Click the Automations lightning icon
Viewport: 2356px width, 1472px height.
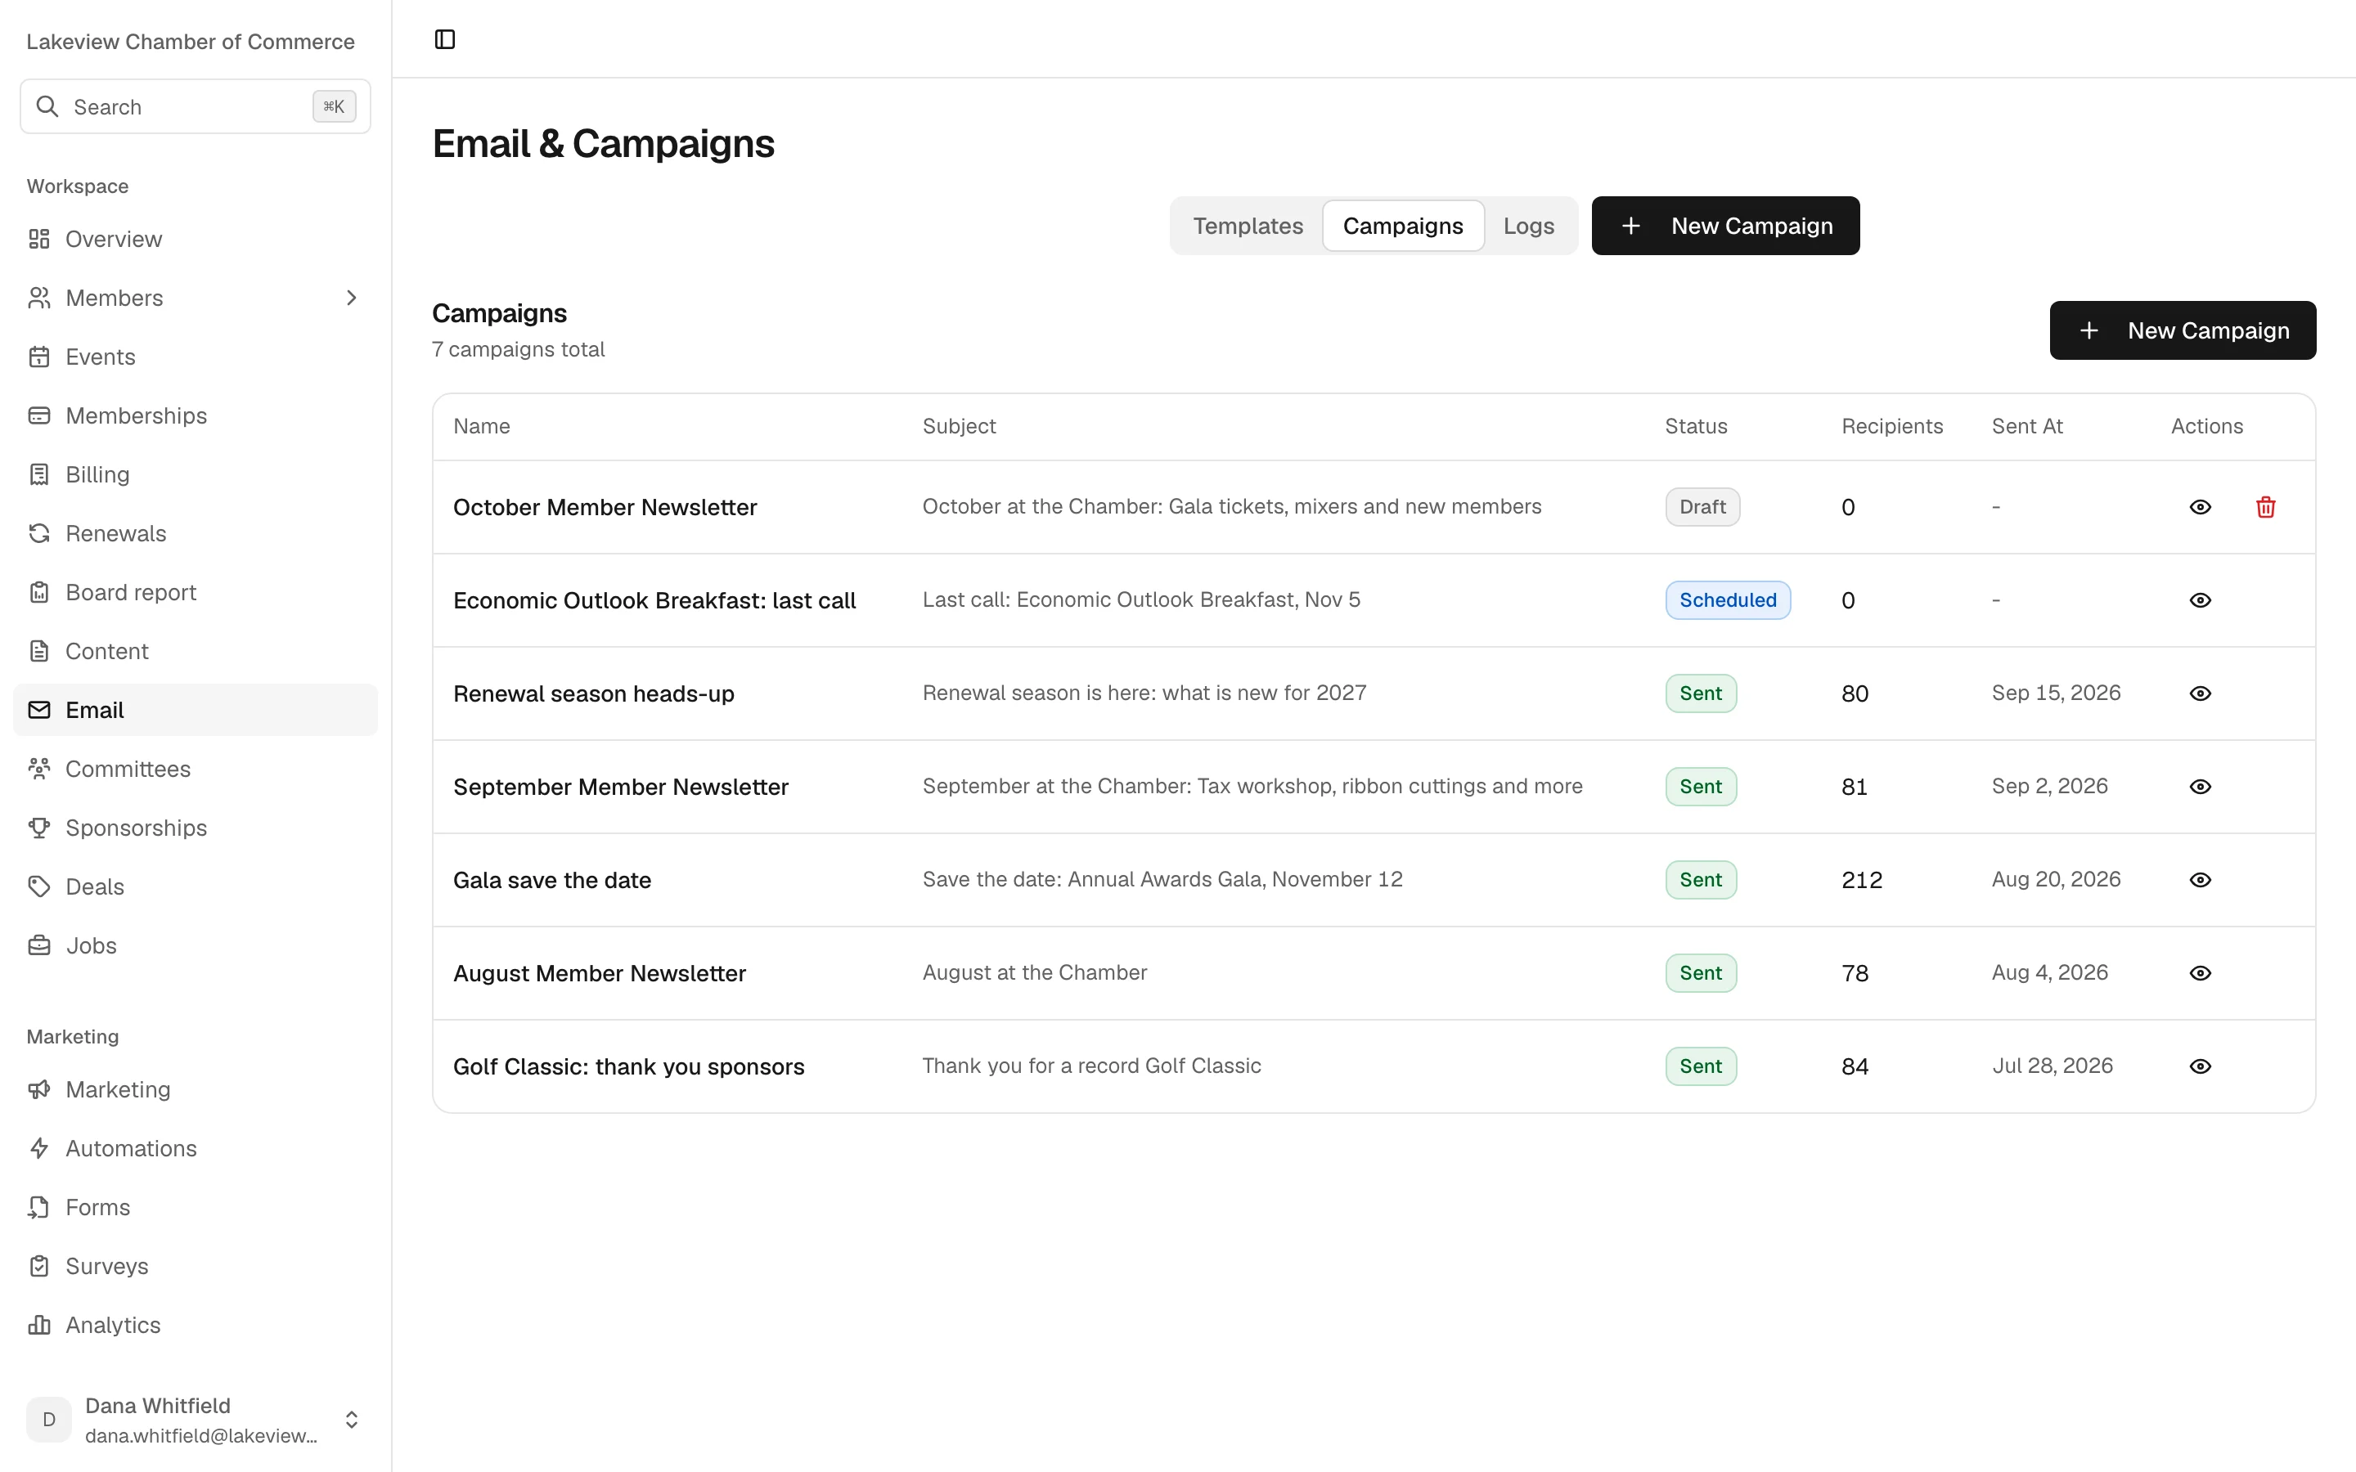tap(39, 1149)
